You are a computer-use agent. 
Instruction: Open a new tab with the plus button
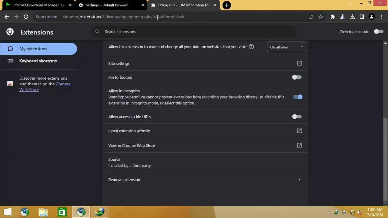[227, 5]
